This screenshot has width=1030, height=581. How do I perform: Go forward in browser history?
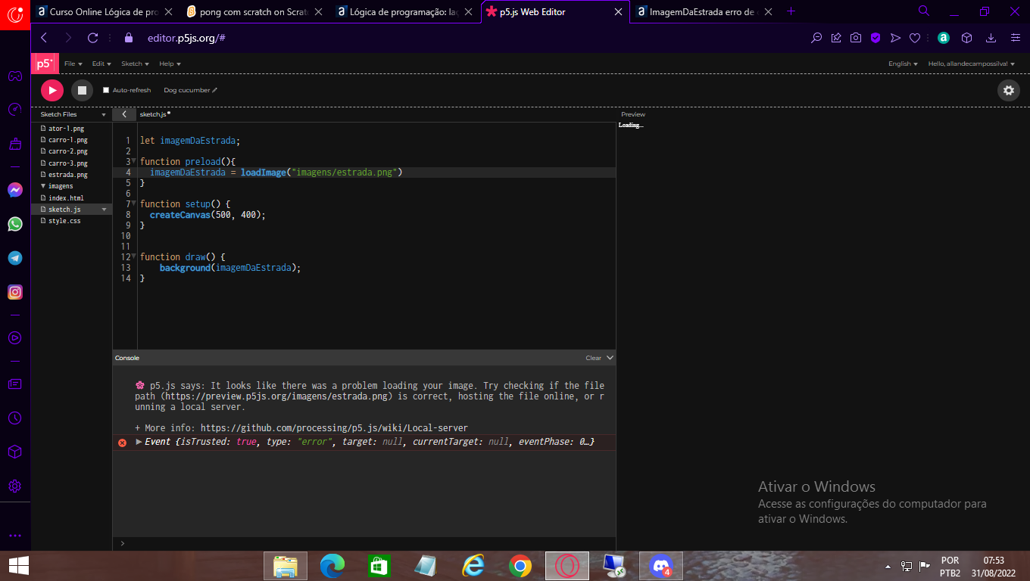coord(68,38)
